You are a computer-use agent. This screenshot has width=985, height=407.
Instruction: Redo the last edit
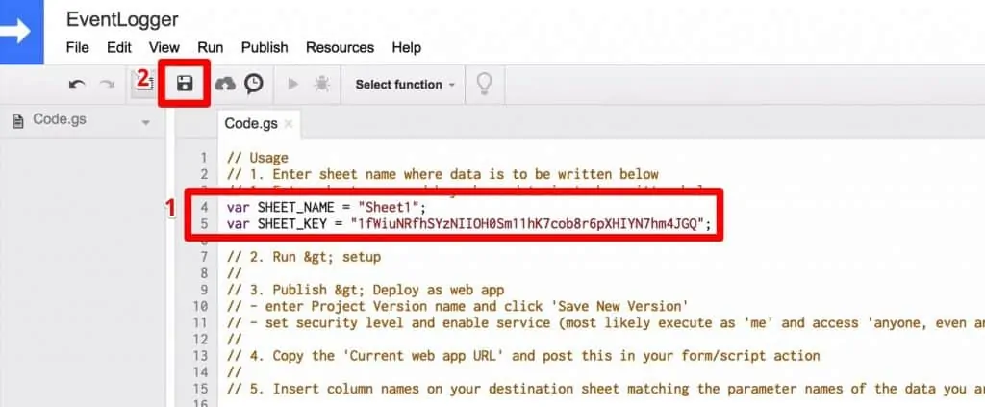[x=107, y=84]
